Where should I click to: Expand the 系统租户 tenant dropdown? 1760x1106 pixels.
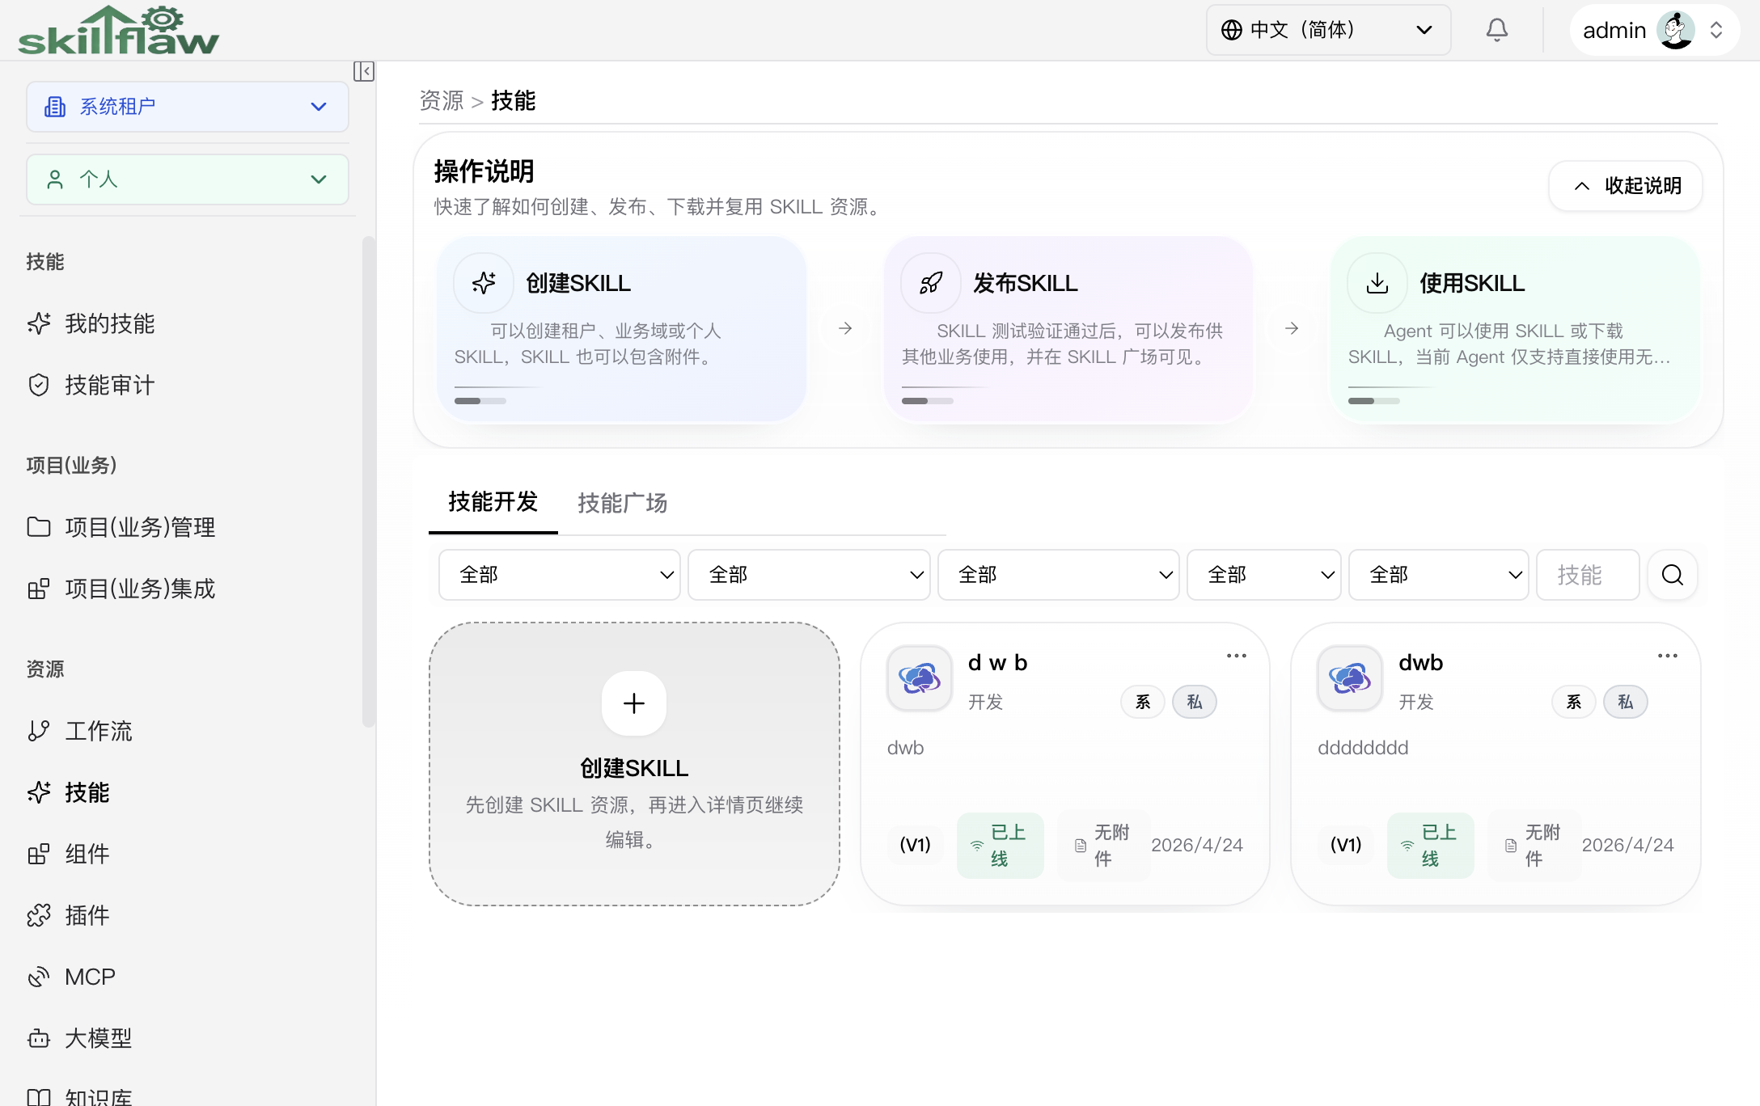188,107
